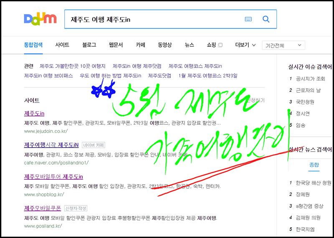Click the 사이트 section heading

tap(32, 100)
